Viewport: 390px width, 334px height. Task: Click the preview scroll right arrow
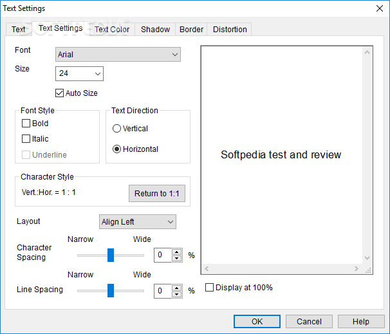(x=357, y=269)
